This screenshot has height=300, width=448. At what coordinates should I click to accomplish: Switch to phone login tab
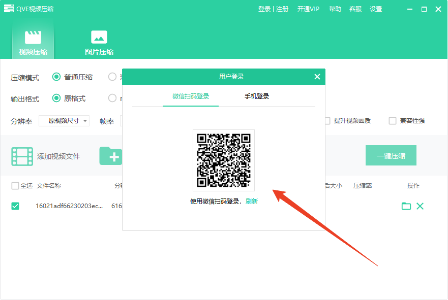(x=257, y=96)
